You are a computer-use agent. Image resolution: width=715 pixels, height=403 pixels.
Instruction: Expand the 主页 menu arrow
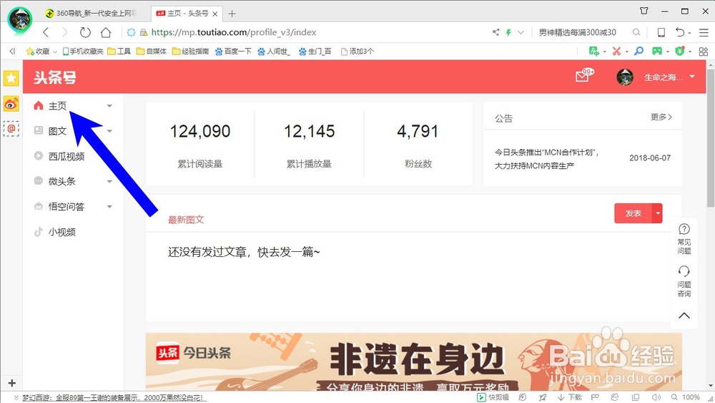pos(109,106)
